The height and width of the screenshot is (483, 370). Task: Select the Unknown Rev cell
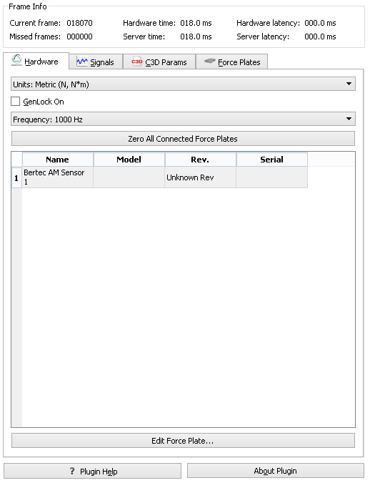click(x=200, y=177)
